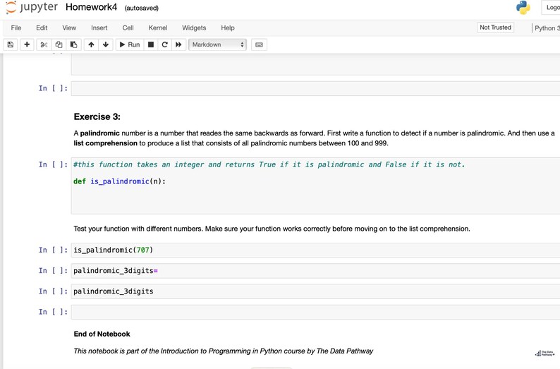The image size is (560, 369).
Task: Click the Python 3 kernel indicator
Action: [x=547, y=28]
